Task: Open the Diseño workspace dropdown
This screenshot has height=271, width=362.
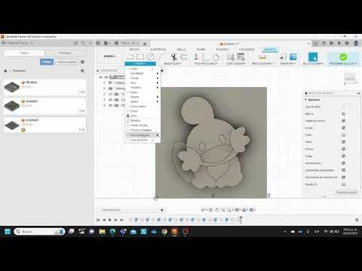Action: 110,56
